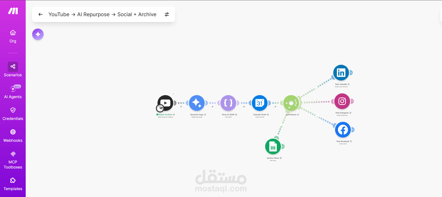Click the 'Watch Videos in a Channel' subtitle

165,117
